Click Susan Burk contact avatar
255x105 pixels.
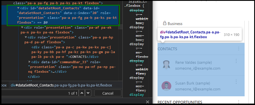click(166, 86)
